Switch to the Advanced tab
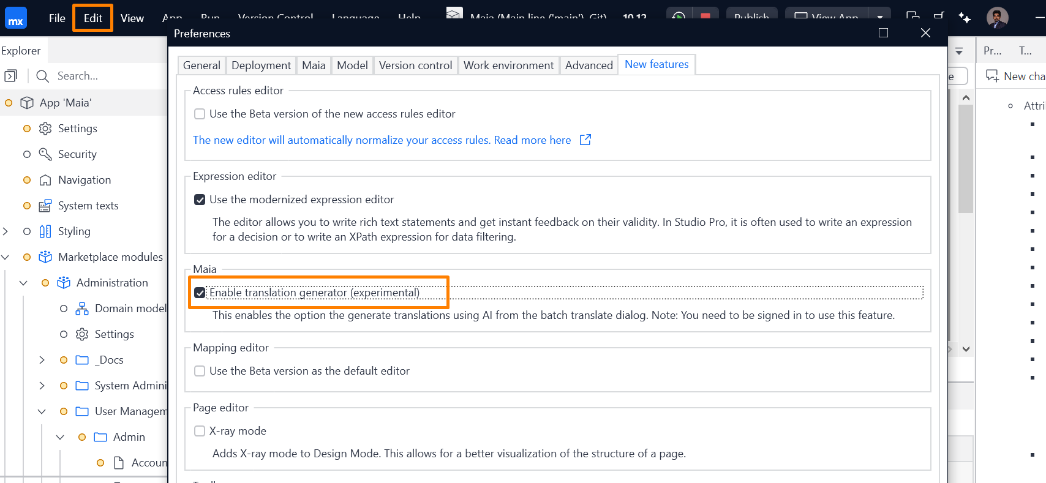The height and width of the screenshot is (483, 1046). click(589, 66)
